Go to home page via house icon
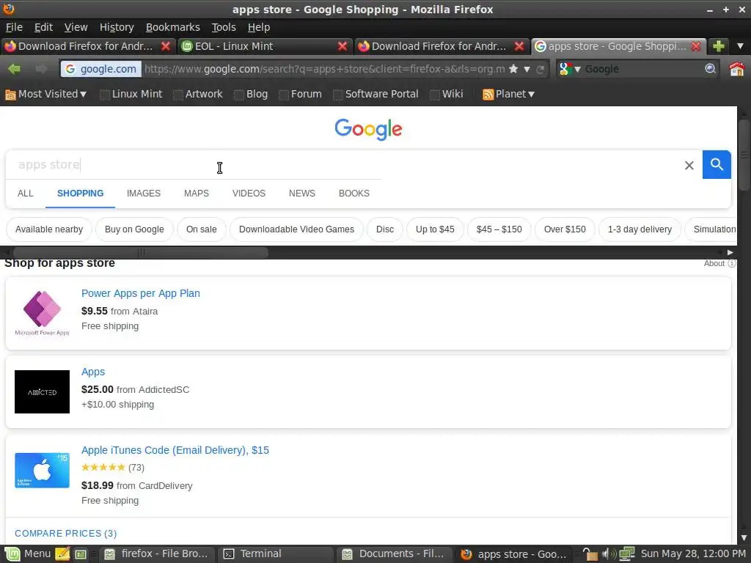 tap(736, 69)
